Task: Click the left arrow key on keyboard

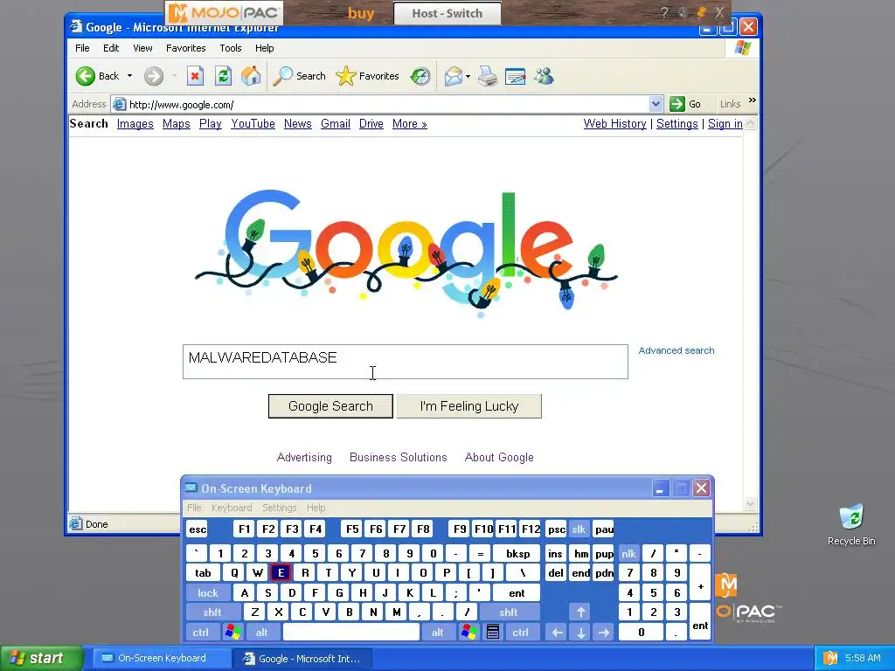Action: tap(557, 633)
